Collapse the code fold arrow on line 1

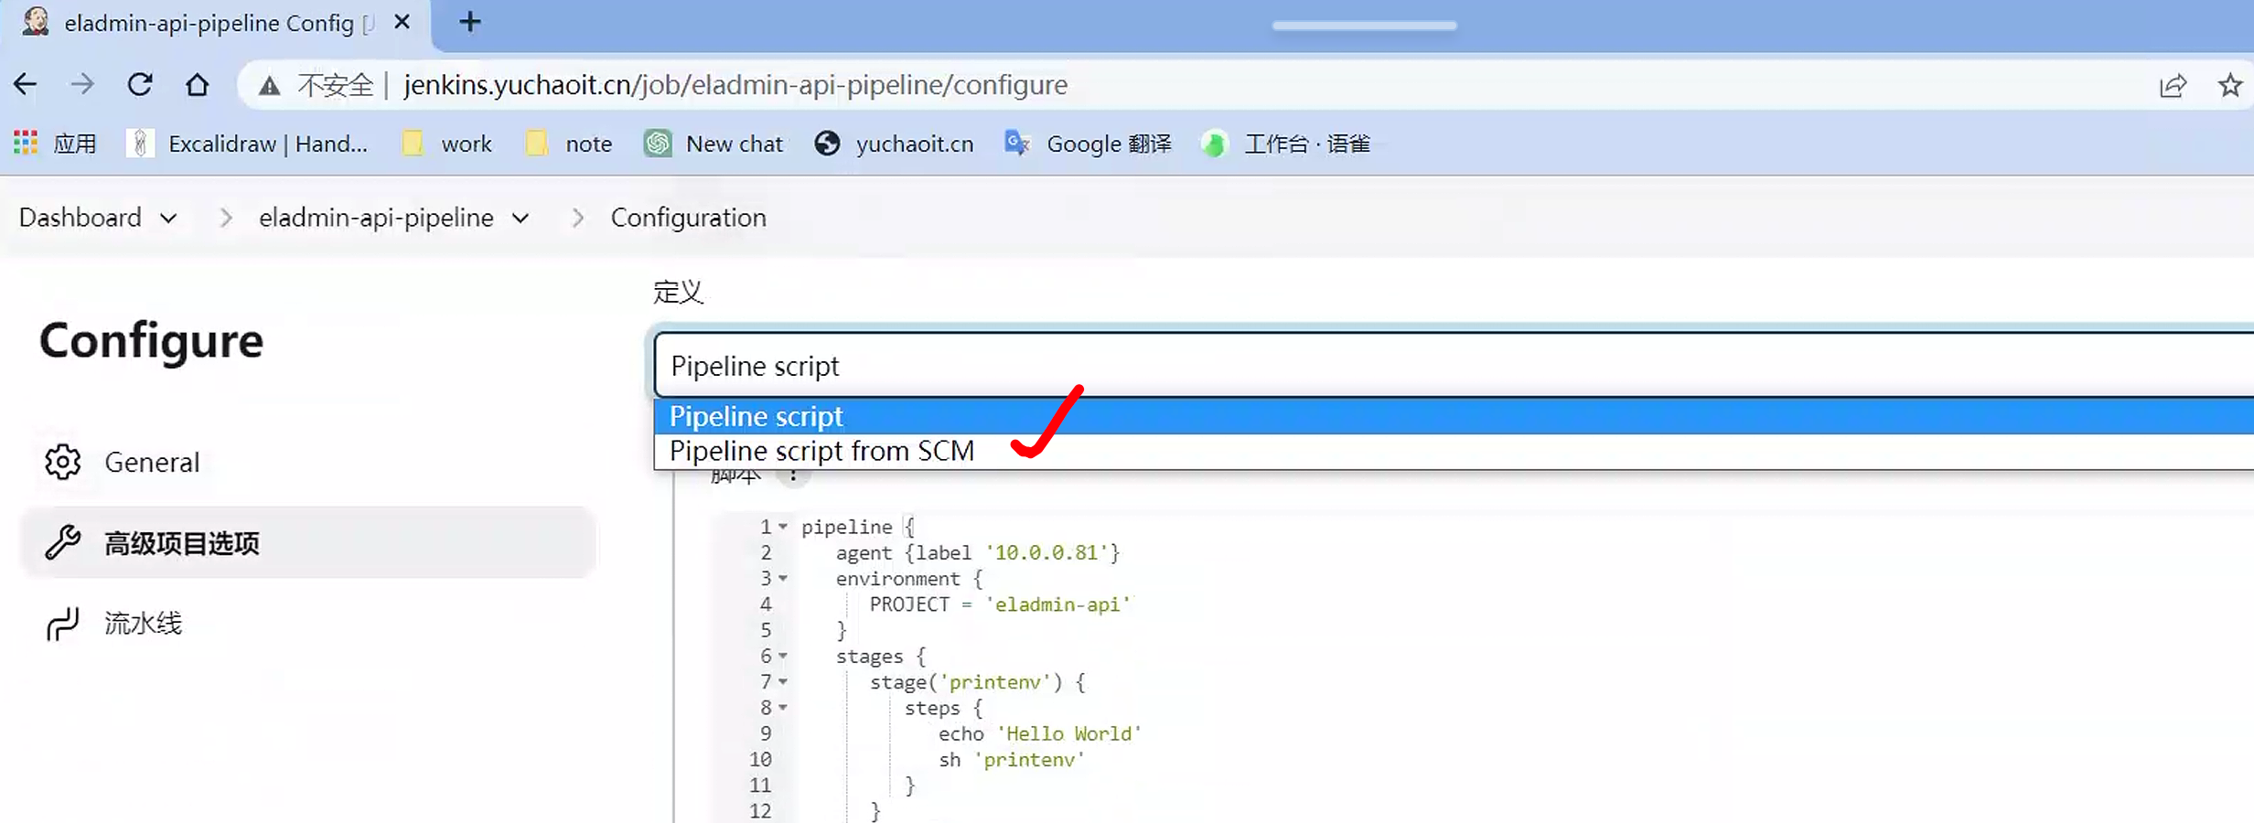point(783,527)
